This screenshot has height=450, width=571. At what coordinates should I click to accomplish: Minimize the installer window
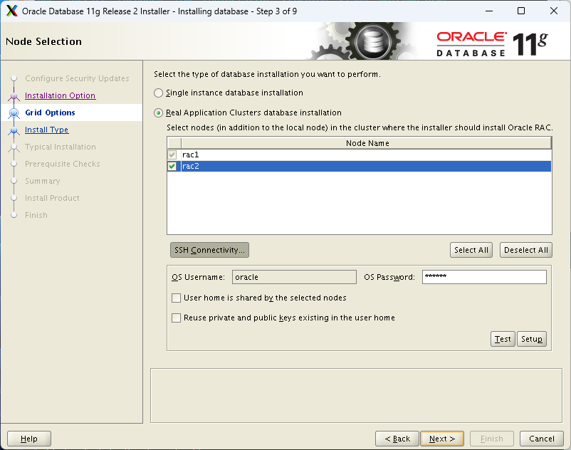pos(489,11)
